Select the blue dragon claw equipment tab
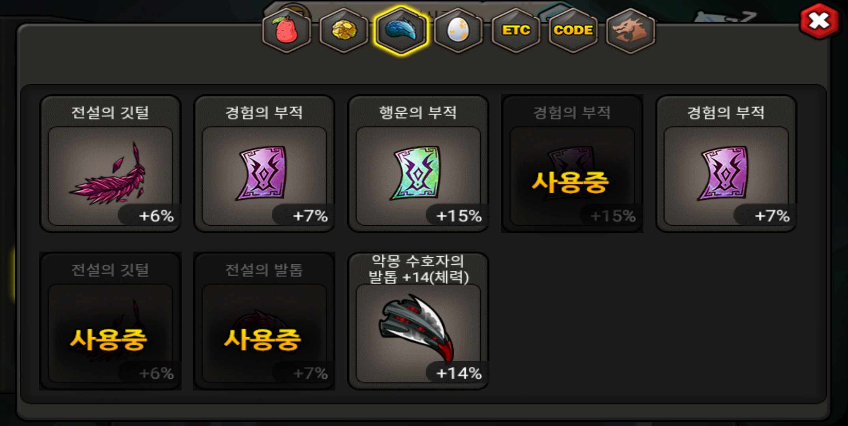The image size is (848, 426). (x=401, y=30)
